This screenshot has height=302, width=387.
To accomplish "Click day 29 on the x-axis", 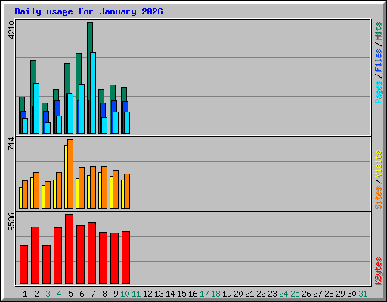I will point(340,294).
